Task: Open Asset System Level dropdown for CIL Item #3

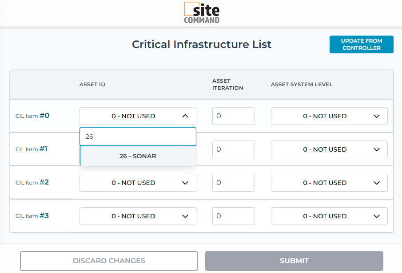Action: point(329,216)
